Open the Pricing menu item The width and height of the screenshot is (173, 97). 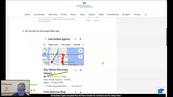(64, 14)
